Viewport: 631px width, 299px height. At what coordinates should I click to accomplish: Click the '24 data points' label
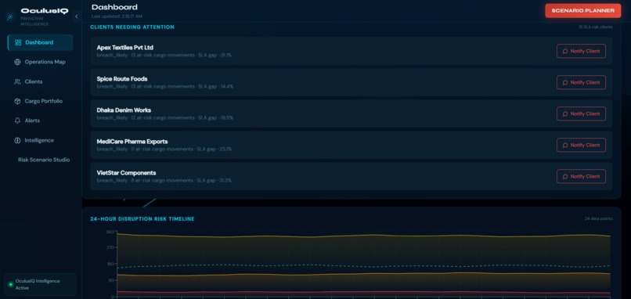pyautogui.click(x=599, y=219)
